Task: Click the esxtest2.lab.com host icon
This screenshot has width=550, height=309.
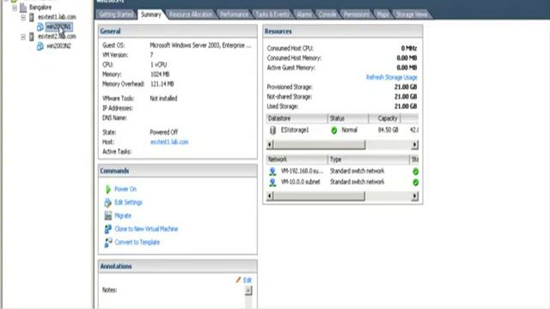Action: 32,36
